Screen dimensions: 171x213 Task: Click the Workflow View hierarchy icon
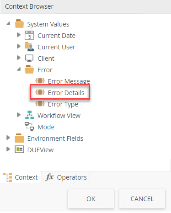pyautogui.click(x=29, y=115)
